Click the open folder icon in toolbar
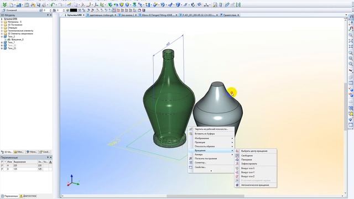 click(33, 5)
